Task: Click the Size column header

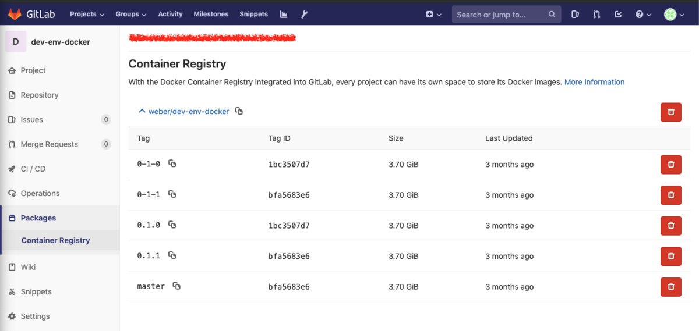Action: point(396,138)
